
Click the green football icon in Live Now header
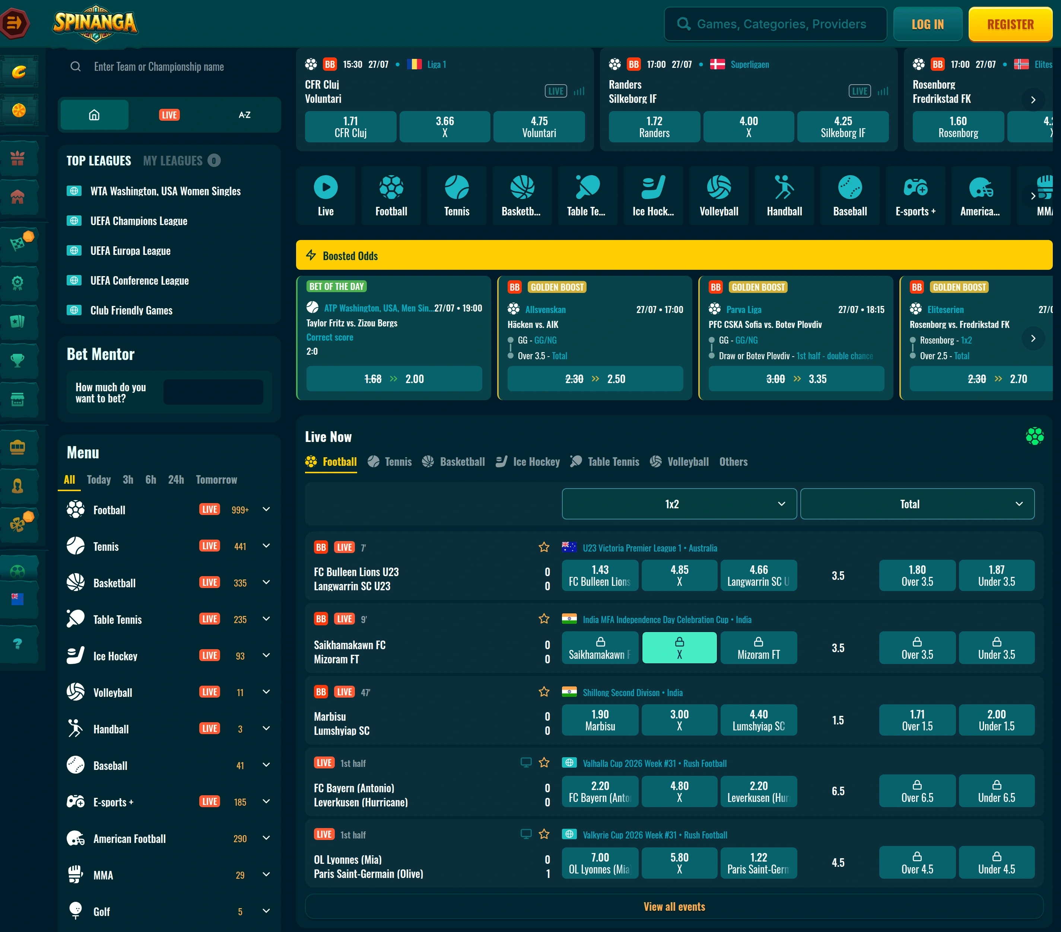pos(1034,436)
